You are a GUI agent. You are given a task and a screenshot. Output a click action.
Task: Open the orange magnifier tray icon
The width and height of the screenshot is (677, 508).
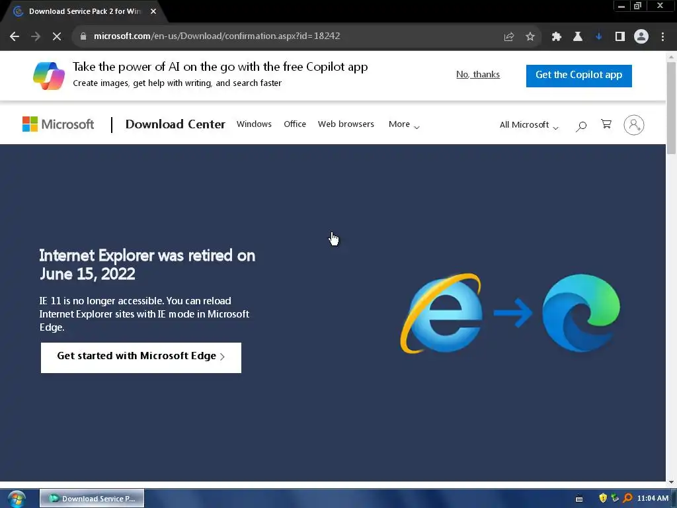click(627, 498)
